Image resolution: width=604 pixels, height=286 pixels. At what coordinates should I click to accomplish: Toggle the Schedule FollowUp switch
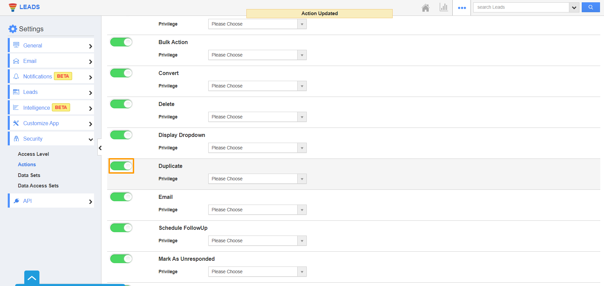(121, 228)
